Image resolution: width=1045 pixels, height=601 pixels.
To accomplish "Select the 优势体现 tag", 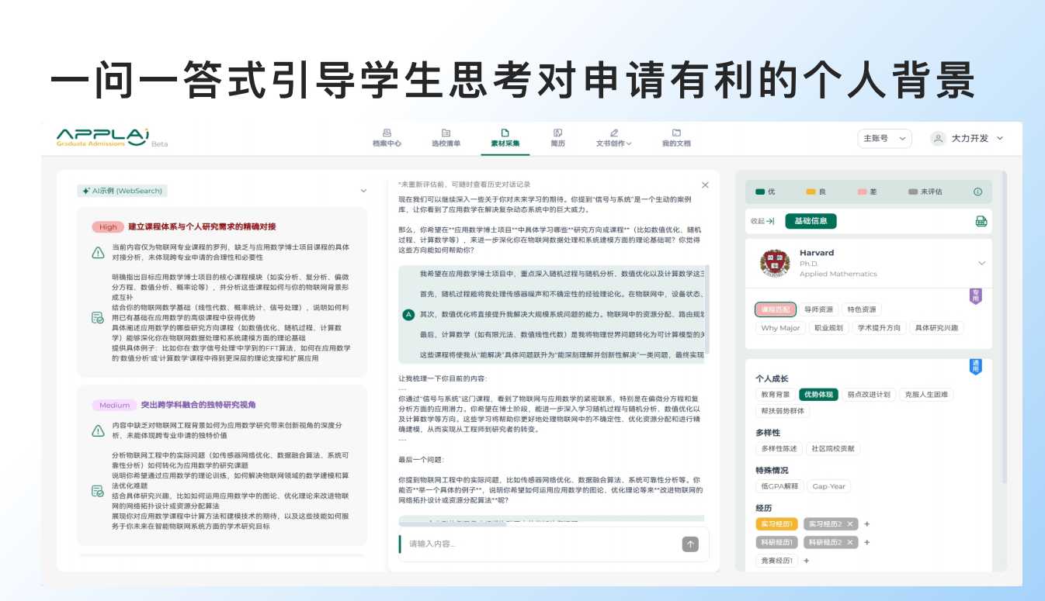I will 818,395.
